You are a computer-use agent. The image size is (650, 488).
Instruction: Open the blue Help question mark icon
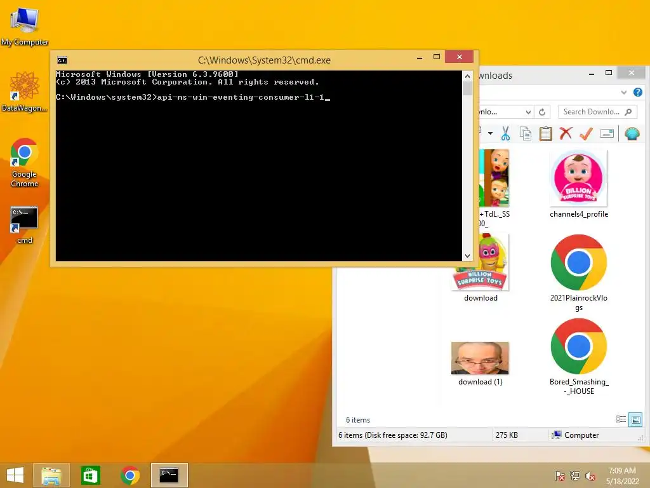[x=637, y=92]
